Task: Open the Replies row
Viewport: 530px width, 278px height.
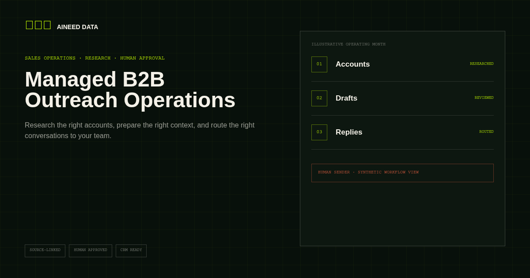Action: [402, 132]
